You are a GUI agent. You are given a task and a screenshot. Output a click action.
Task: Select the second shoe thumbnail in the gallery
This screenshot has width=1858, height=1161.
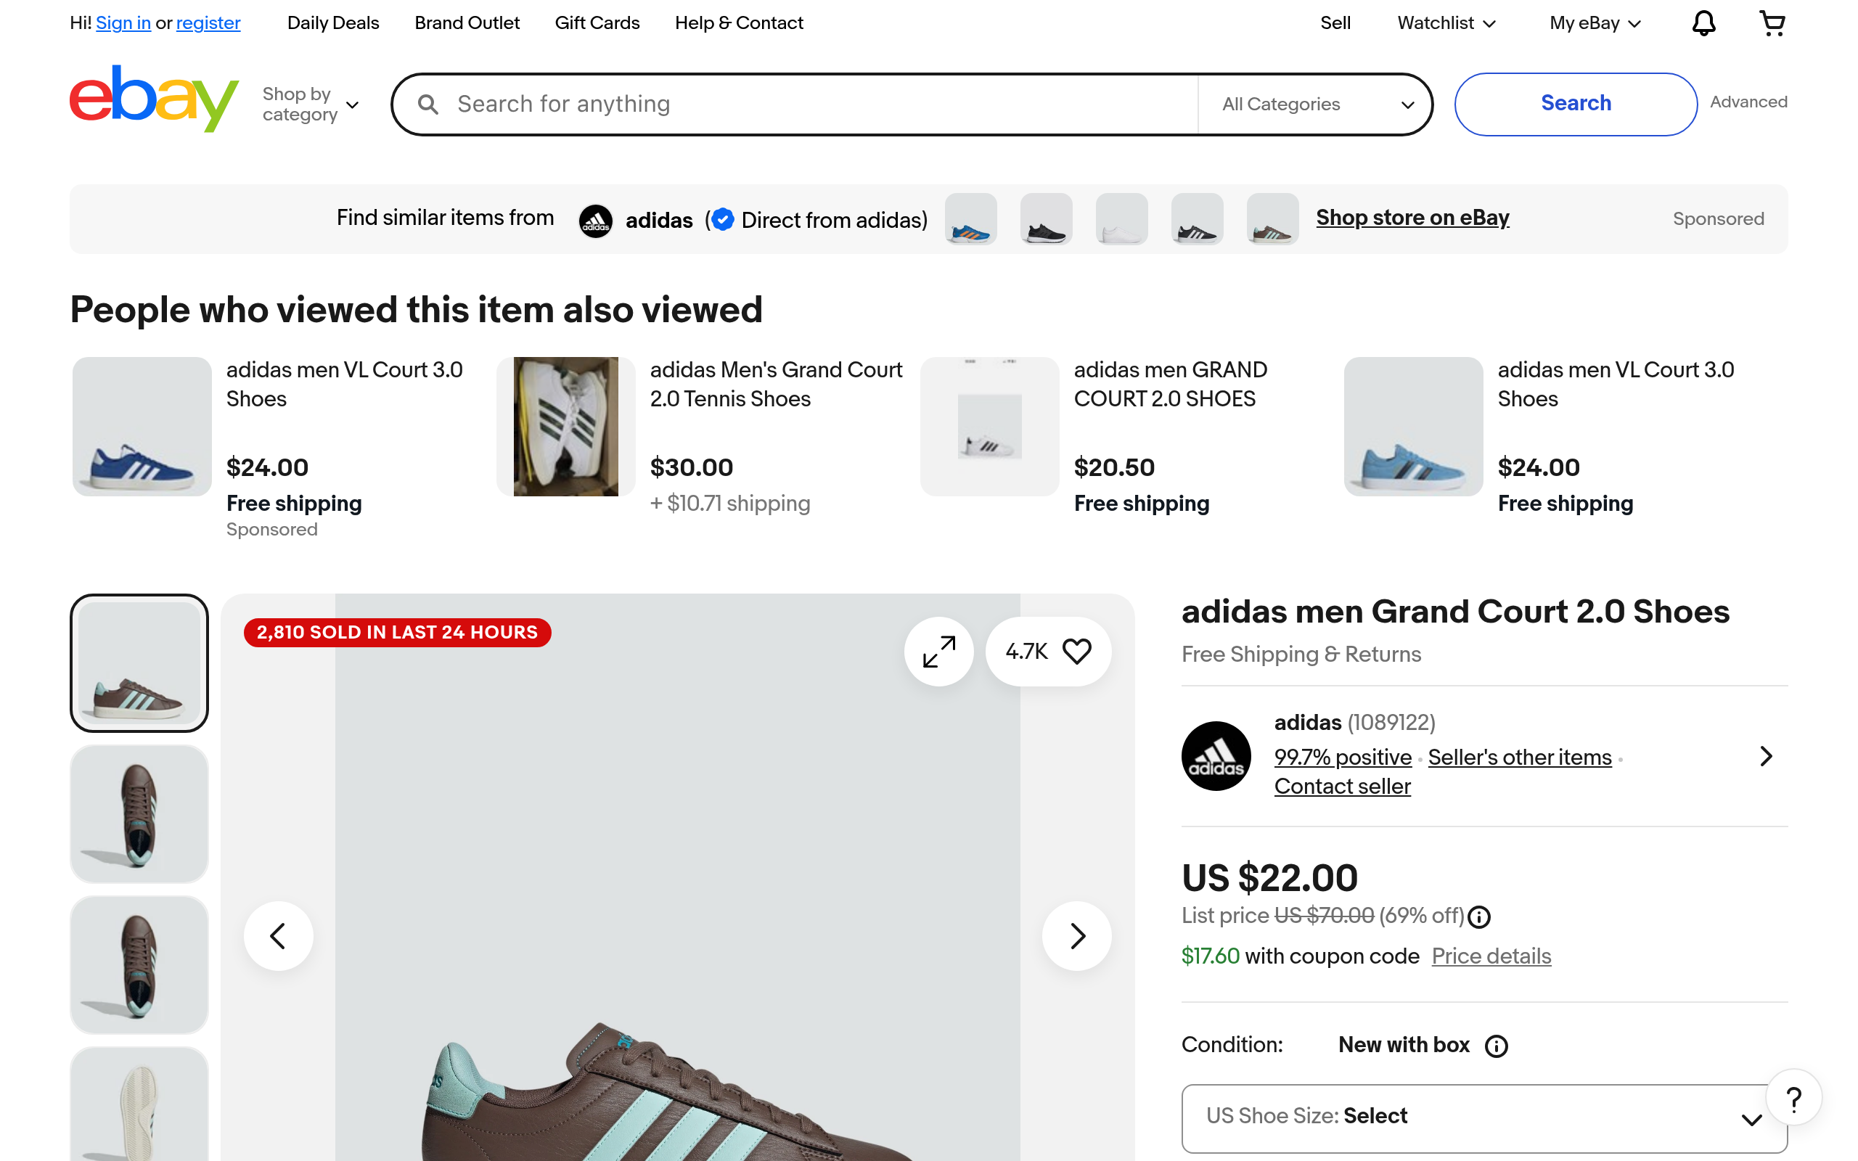[139, 814]
